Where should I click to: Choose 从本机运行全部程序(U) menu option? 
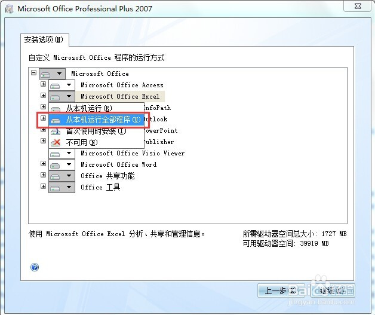tap(96, 120)
